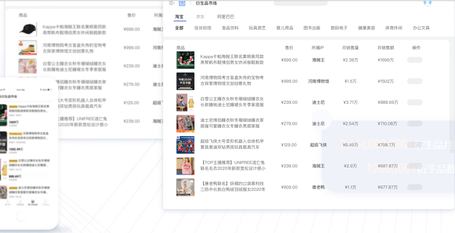Screen dimensions: 455x233
Task: Click the breadcrumb chevron before 衍生品市场
Action: 191,3
